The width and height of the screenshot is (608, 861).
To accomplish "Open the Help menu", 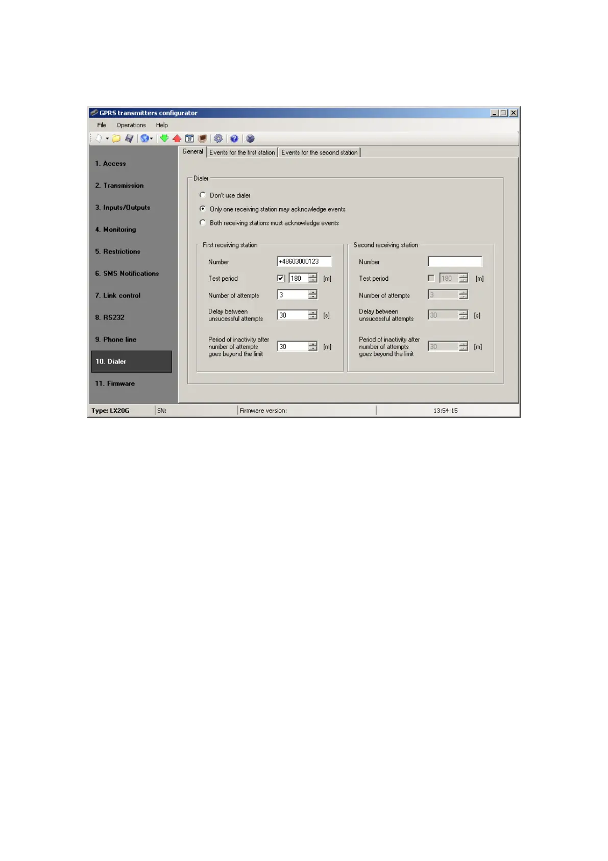I will point(162,125).
